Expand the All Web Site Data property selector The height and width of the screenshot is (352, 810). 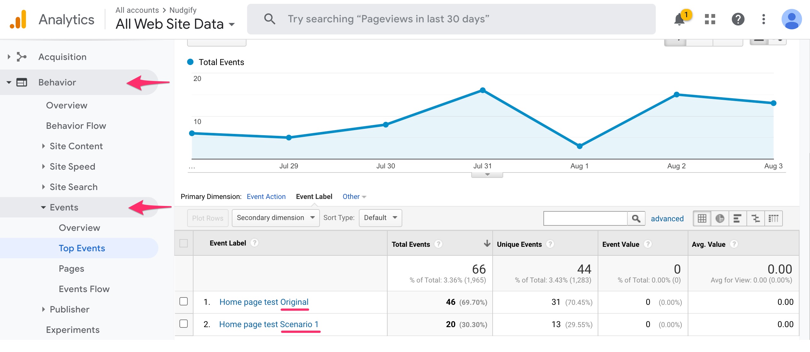click(x=231, y=24)
